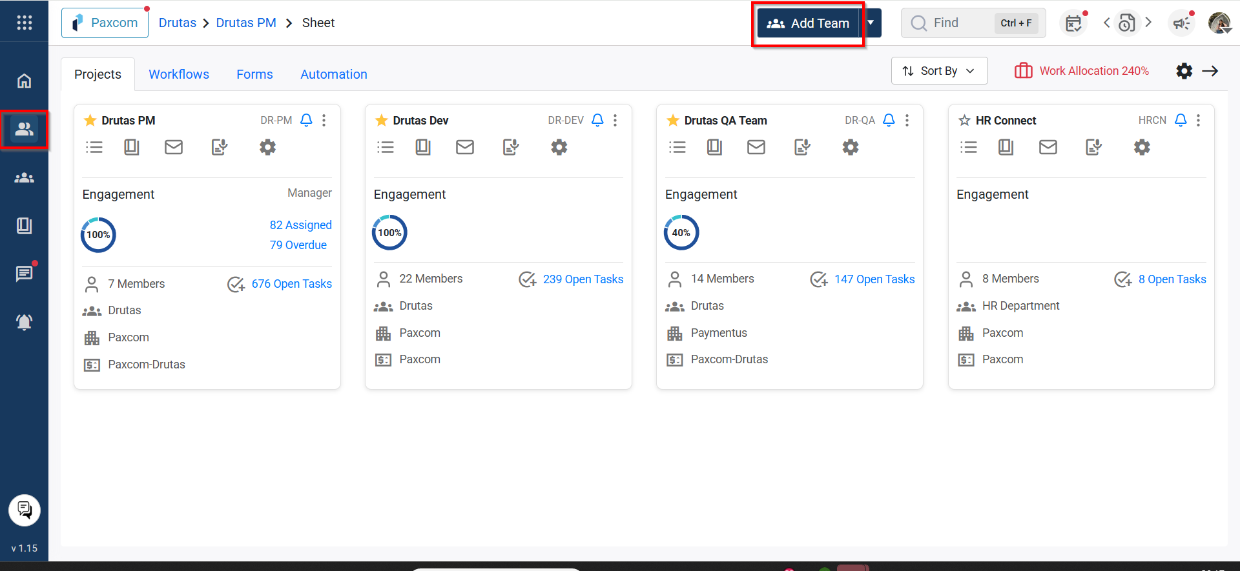This screenshot has width=1240, height=571.
Task: Open the apps grid menu icon
Action: click(24, 23)
